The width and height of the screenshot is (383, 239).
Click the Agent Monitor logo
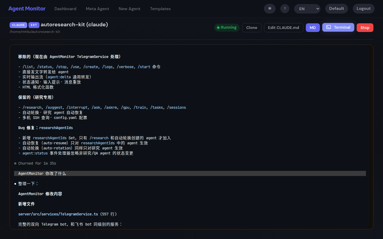pyautogui.click(x=27, y=9)
